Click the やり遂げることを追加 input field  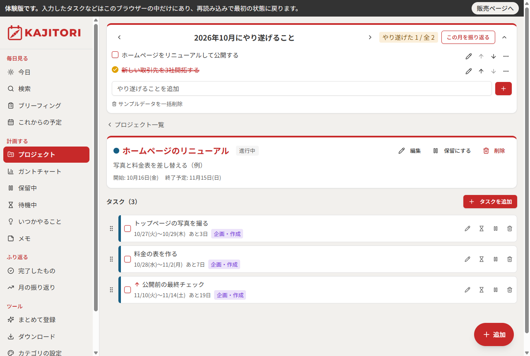pyautogui.click(x=302, y=89)
